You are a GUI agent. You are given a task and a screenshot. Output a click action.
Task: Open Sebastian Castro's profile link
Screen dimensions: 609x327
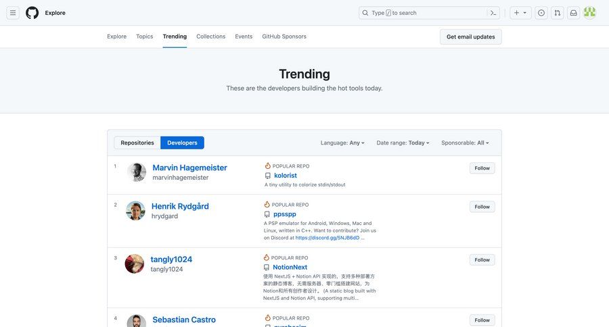pyautogui.click(x=183, y=320)
